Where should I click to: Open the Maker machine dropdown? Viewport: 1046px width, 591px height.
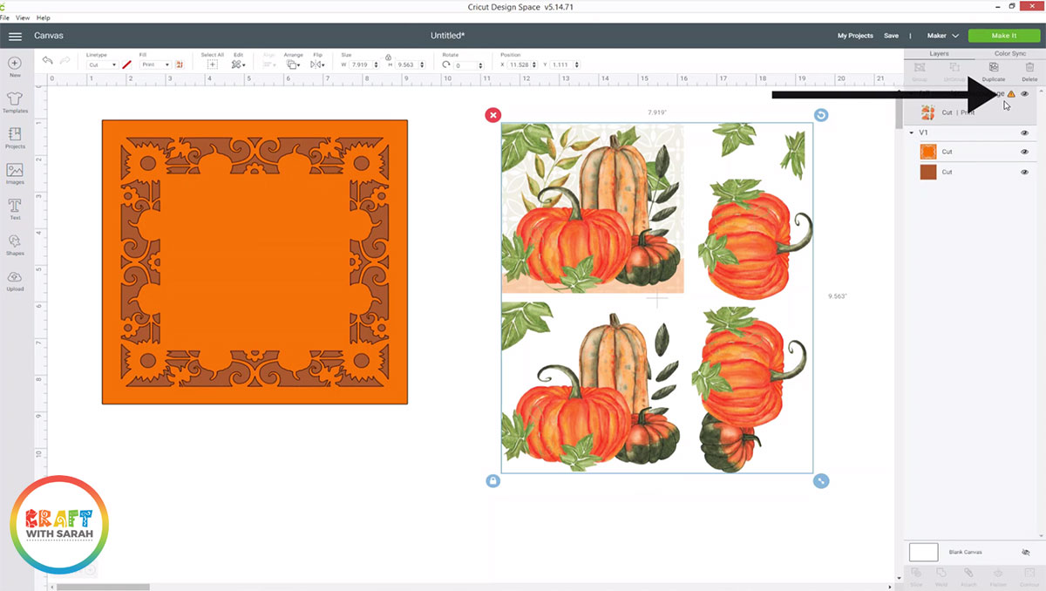coord(942,36)
